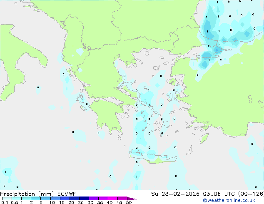The height and width of the screenshot is (204, 264).
Task: Click the '30' legend scale label
Action: (90, 202)
